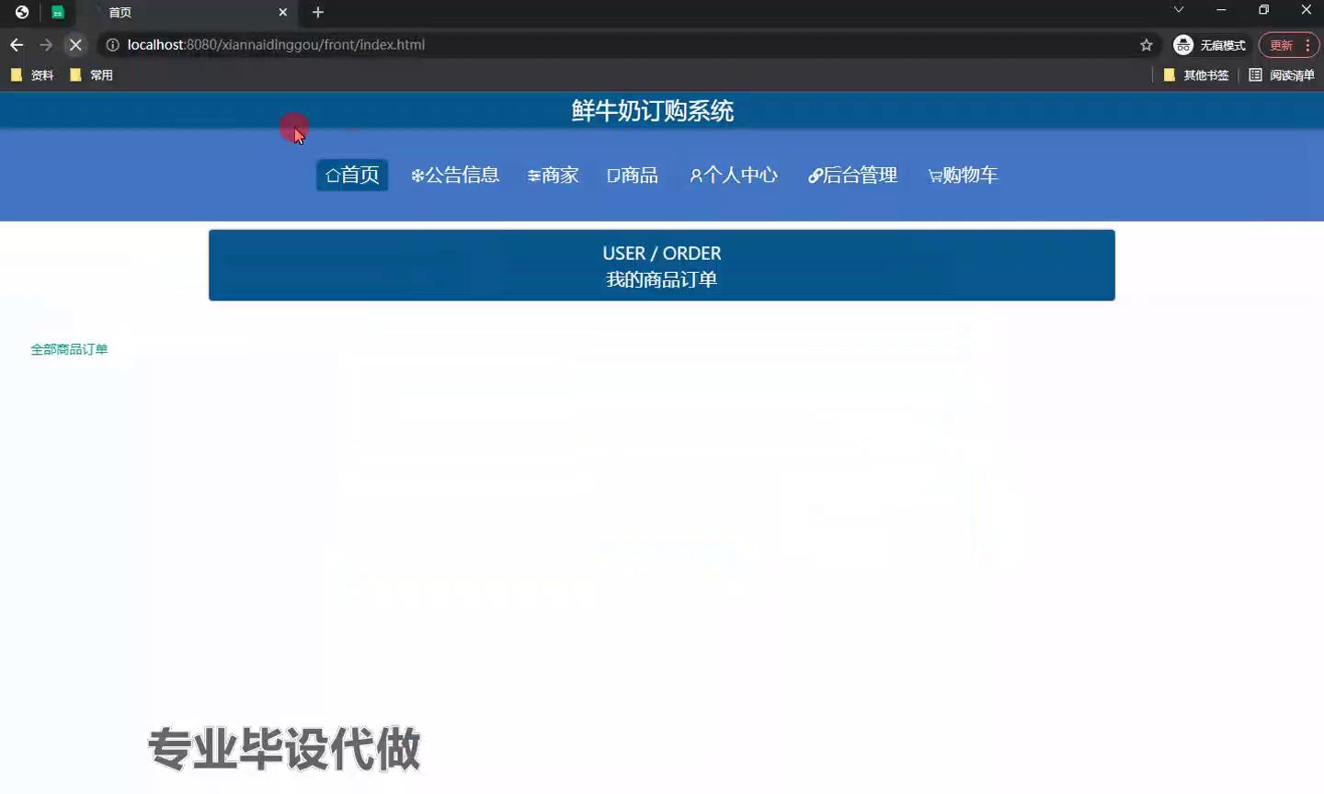Open the 阅读清单 reading list

[x=1282, y=75]
